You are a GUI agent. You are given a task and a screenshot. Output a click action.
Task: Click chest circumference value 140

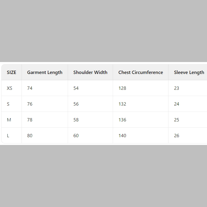point(122,135)
